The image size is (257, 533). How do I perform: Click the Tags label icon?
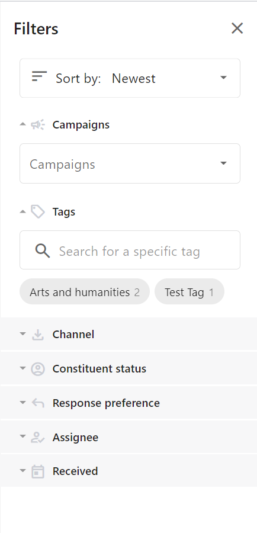point(38,211)
